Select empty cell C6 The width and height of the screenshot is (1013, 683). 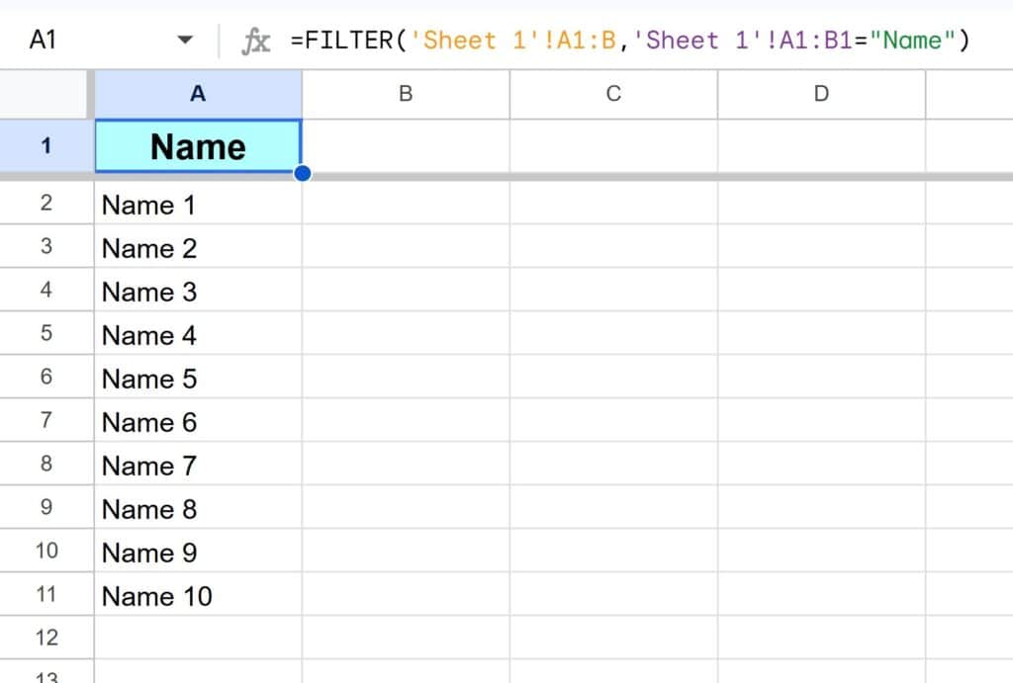click(613, 377)
